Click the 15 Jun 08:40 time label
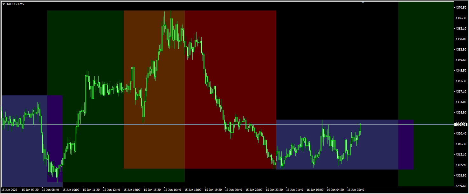 point(50,190)
